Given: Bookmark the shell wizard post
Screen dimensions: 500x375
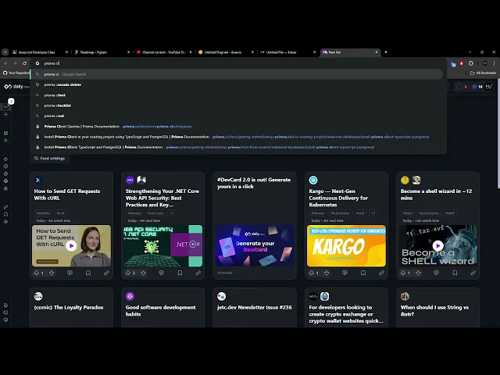Looking at the screenshot, I should pos(455,273).
